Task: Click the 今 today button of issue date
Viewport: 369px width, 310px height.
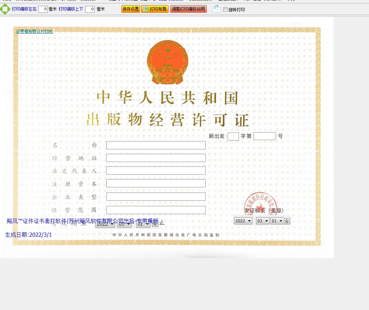Action: pyautogui.click(x=287, y=221)
